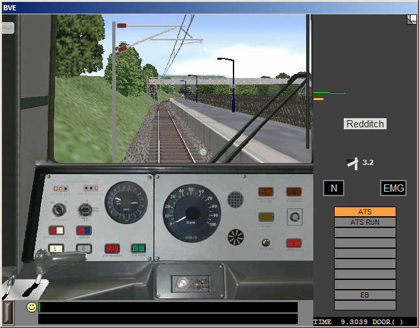Click the corner overlay icon at top right

[411, 19]
